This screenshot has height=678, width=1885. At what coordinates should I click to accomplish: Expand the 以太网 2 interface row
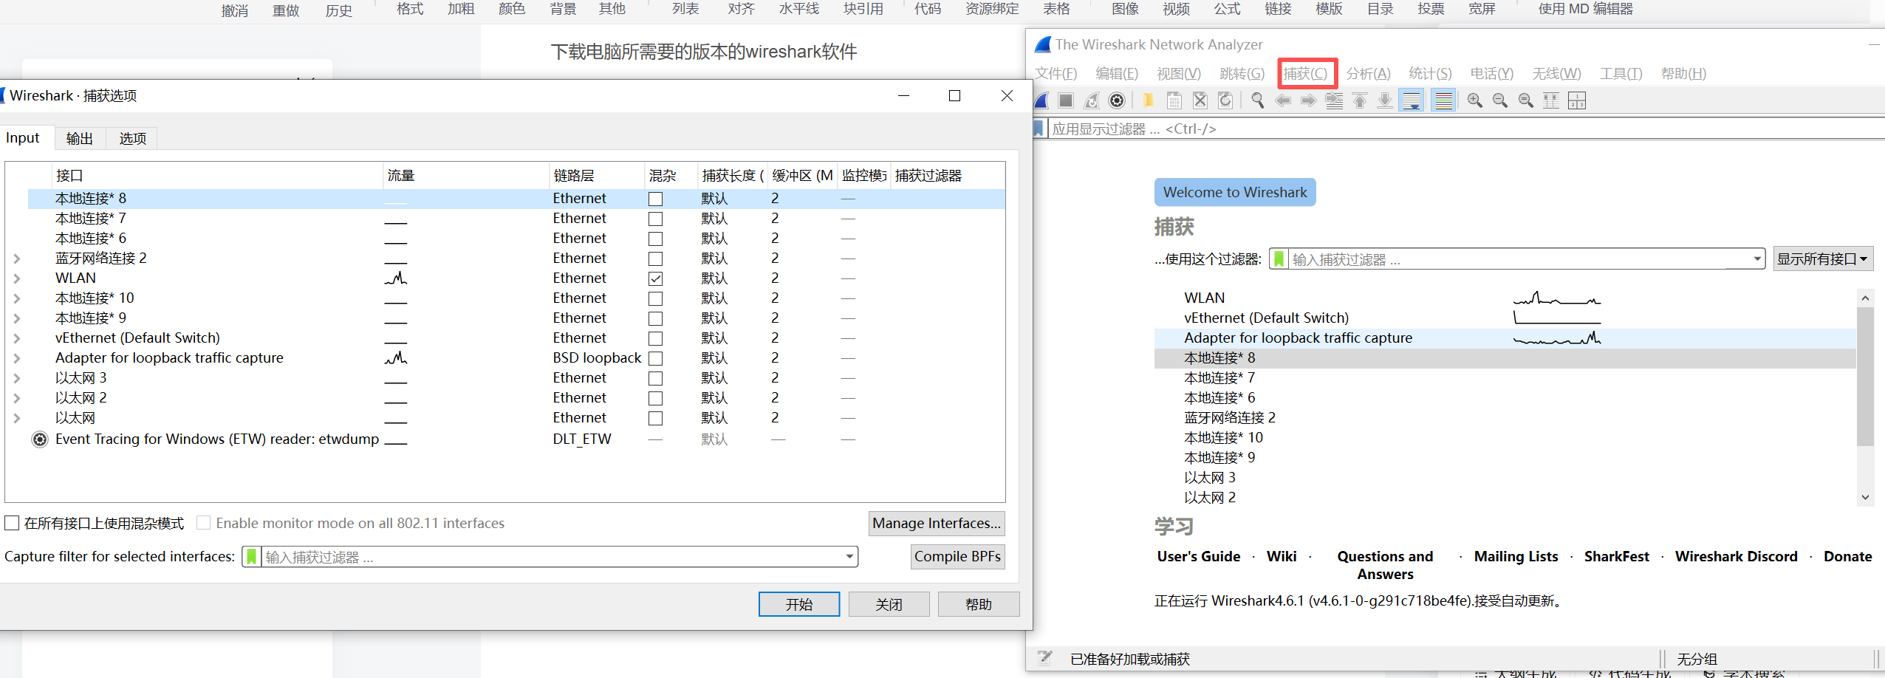click(x=16, y=398)
